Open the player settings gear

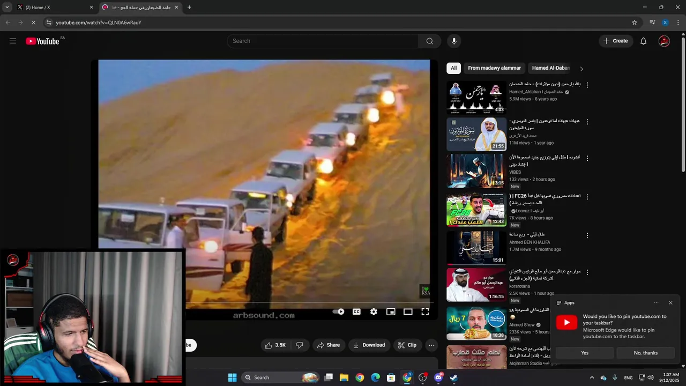(374, 311)
